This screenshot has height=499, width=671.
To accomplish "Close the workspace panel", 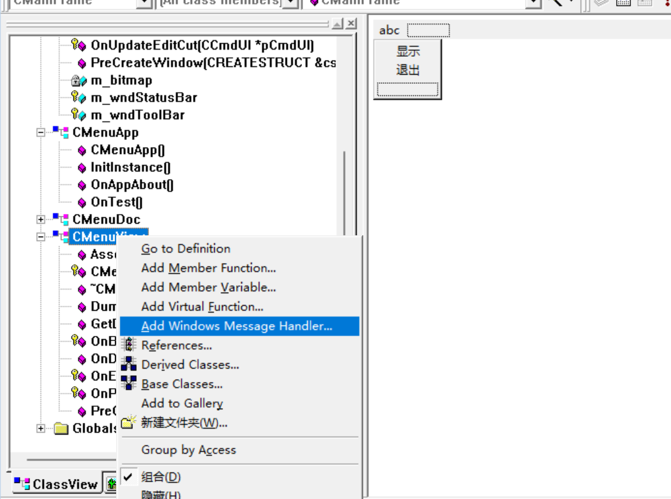I will pos(352,23).
